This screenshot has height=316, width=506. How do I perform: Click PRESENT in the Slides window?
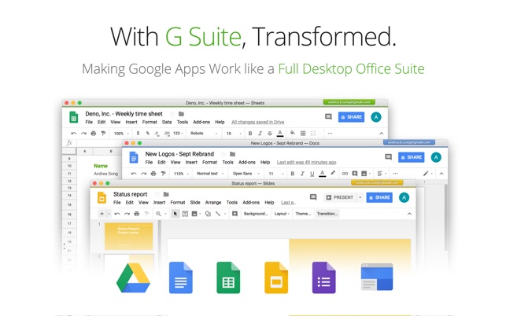[x=340, y=197]
